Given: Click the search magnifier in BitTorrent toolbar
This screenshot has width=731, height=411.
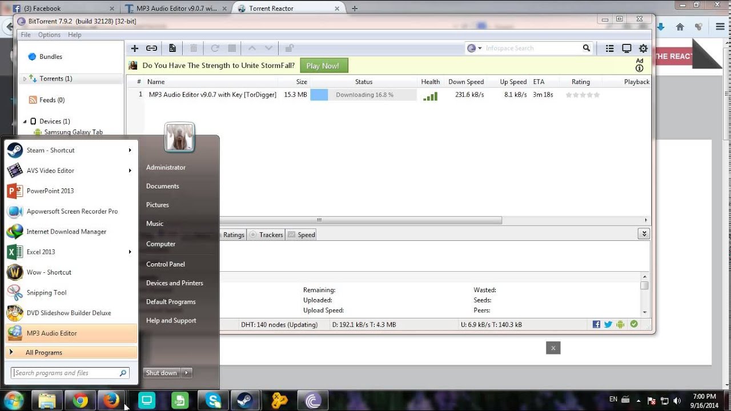Looking at the screenshot, I should (x=587, y=48).
